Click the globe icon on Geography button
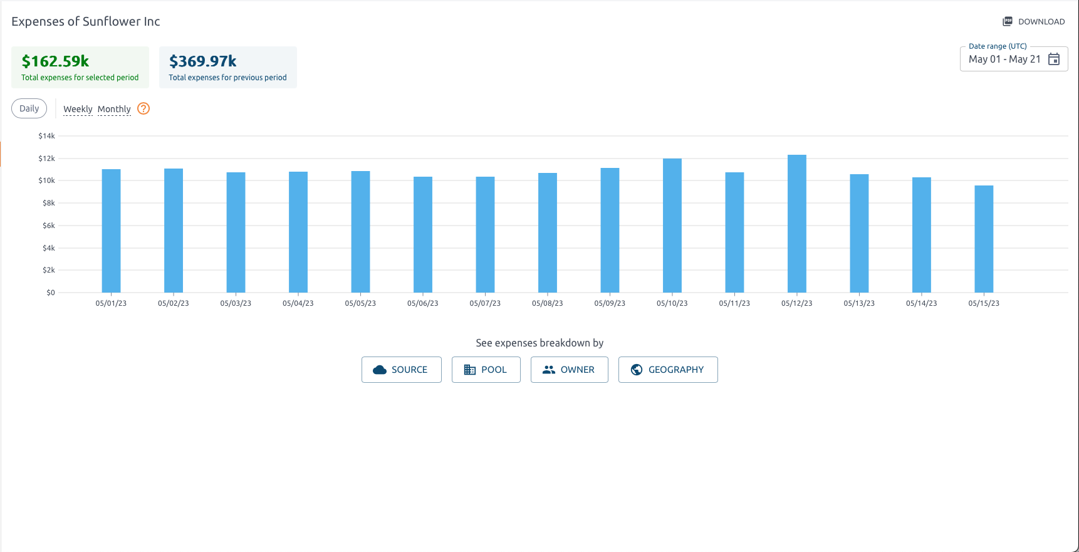This screenshot has width=1079, height=552. pos(637,370)
